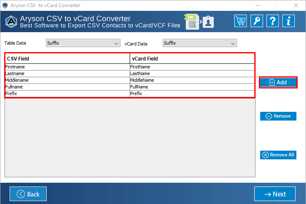Click the Remove button
Screen dimensions: 306x204
(278, 116)
